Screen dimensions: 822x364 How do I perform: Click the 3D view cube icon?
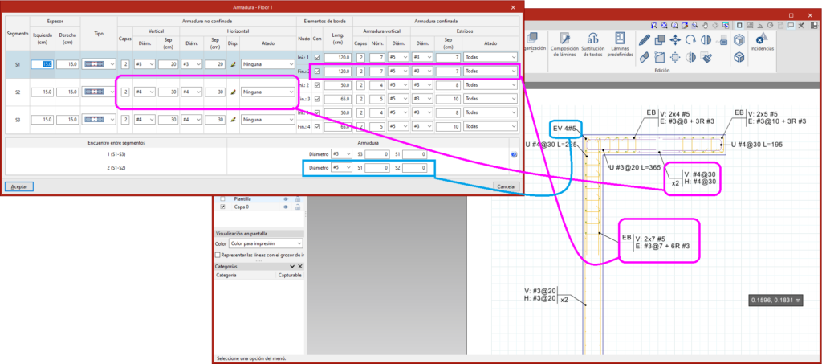point(739,39)
